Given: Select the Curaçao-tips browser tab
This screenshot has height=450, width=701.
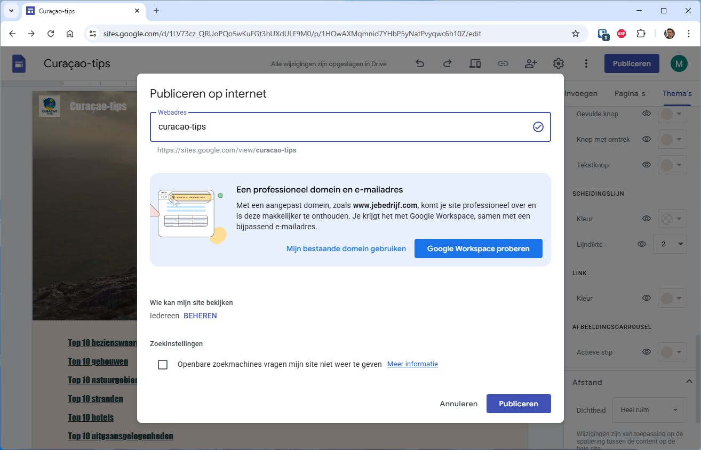Looking at the screenshot, I should coord(84,11).
